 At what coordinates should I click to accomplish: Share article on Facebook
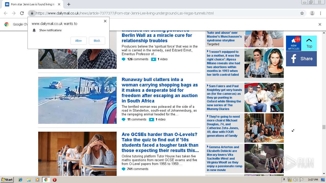click(301, 59)
